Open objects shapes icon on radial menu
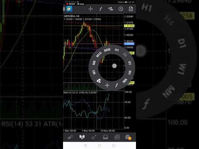Screen dimensions: 199x149 (x=99, y=81)
